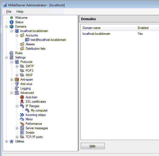Collapse the Accounts folder node
The height and width of the screenshot is (156, 159).
[x=17, y=35]
